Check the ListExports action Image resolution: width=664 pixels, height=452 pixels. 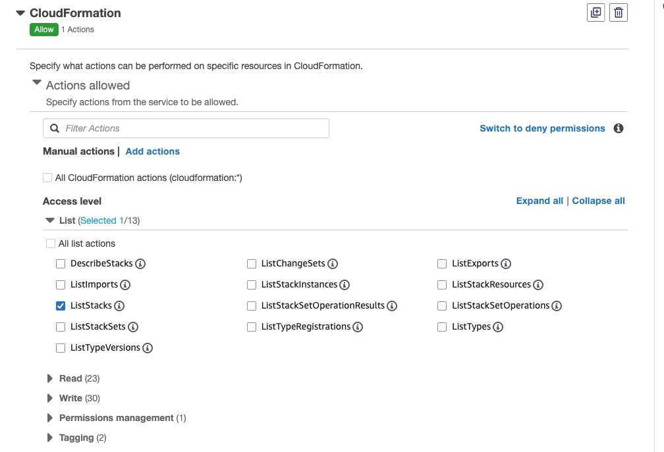tap(441, 264)
